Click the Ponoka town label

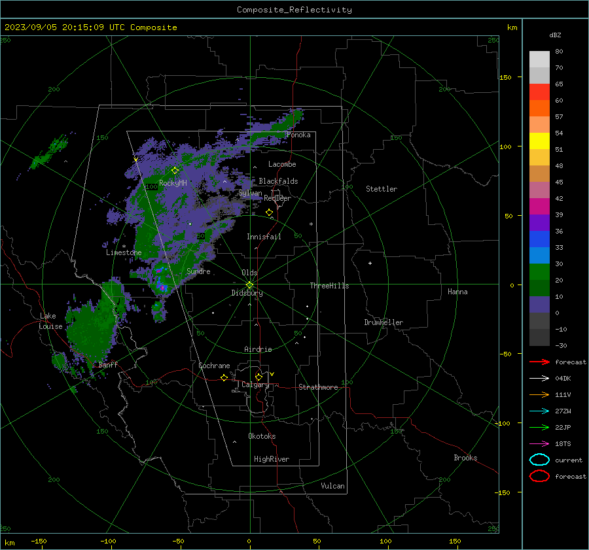coord(298,135)
